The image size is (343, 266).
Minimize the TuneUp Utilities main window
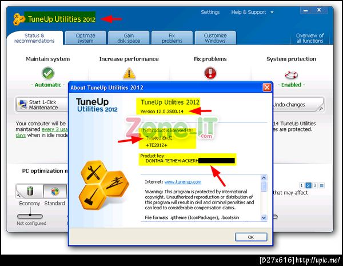point(306,10)
